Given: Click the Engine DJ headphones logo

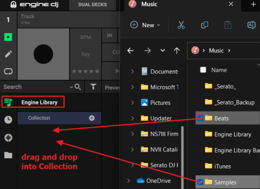Looking at the screenshot, I should tap(13, 4).
